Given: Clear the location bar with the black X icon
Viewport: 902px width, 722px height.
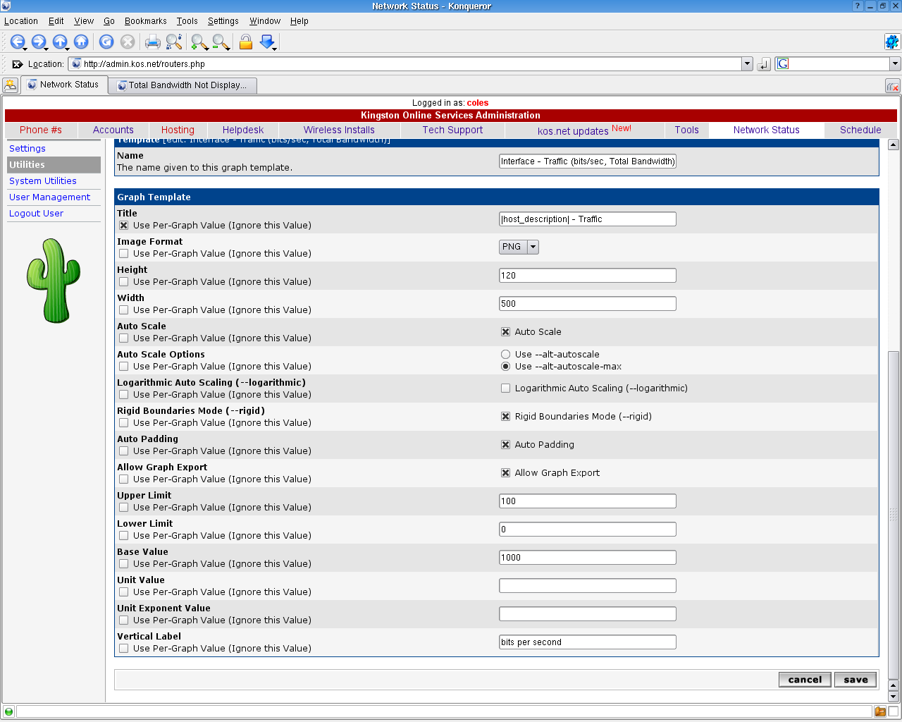Looking at the screenshot, I should pos(18,64).
